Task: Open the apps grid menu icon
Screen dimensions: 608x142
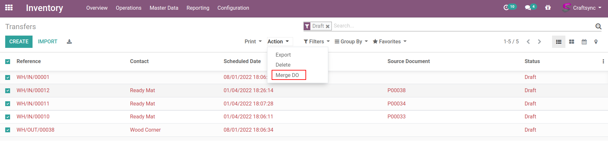Action: click(x=9, y=7)
